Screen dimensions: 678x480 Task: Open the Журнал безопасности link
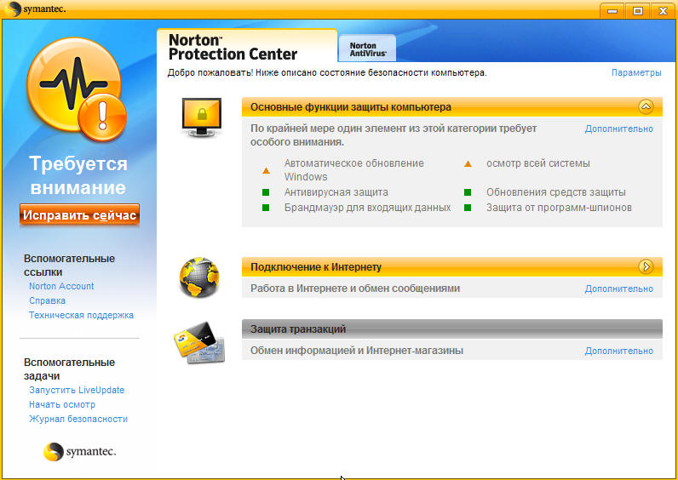(x=78, y=419)
